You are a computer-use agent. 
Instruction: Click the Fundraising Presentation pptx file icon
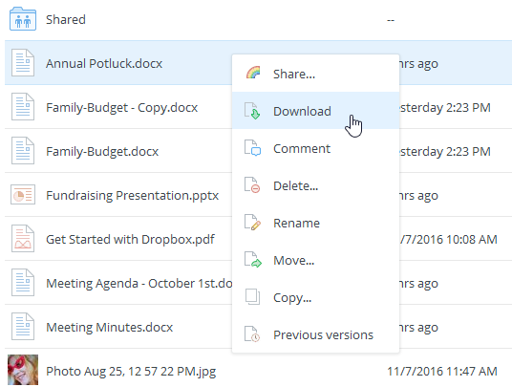point(23,195)
